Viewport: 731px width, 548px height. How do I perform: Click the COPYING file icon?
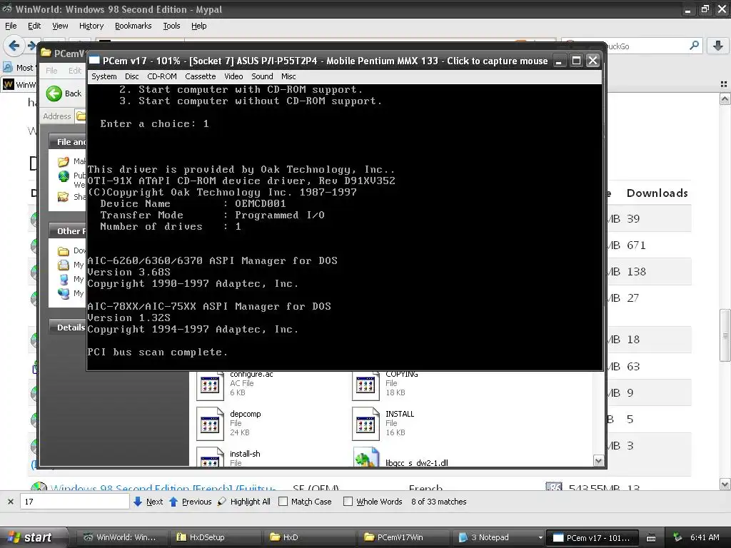tap(365, 385)
